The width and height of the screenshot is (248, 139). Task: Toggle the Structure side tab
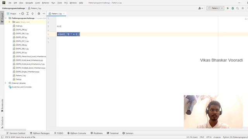point(2,122)
